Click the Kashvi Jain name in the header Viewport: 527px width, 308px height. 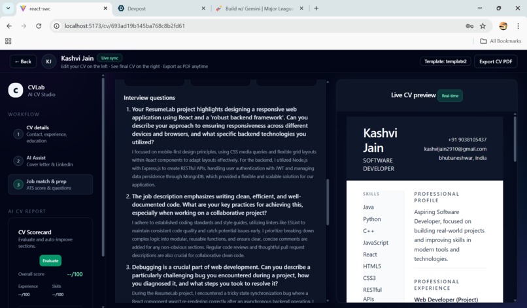point(77,58)
